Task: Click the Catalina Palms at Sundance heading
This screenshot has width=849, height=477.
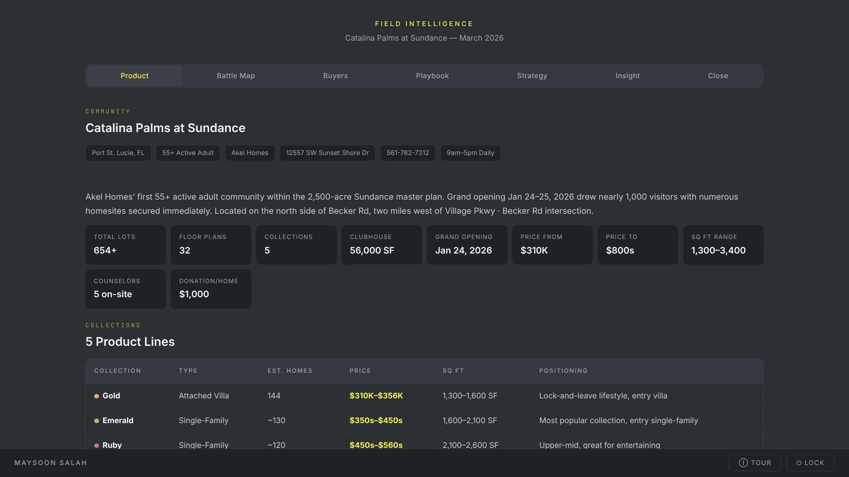Action: click(165, 128)
